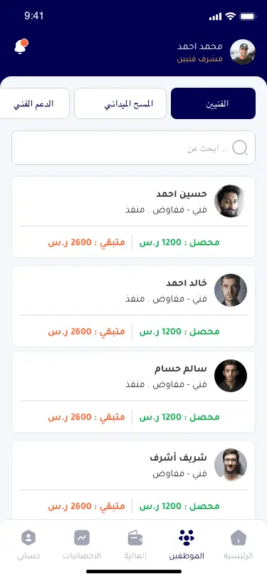Open notifications bell icon
Image resolution: width=267 pixels, height=579 pixels.
coord(21,46)
